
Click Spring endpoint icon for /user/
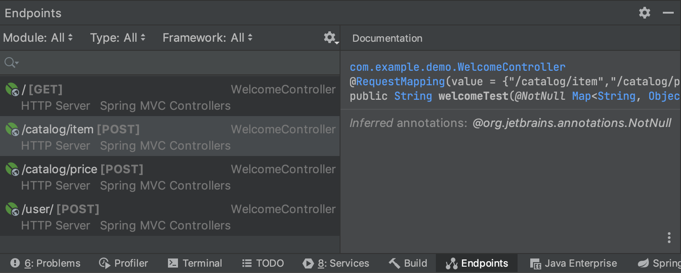click(12, 209)
